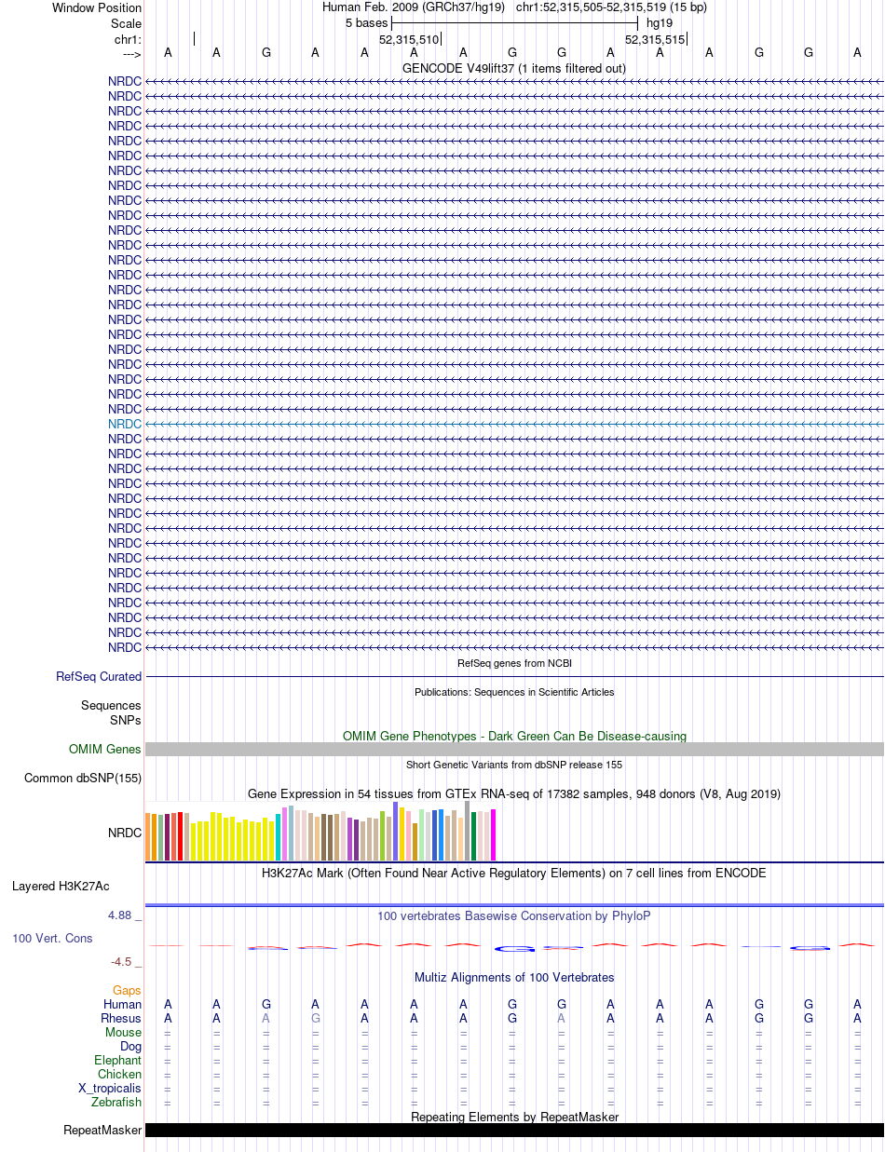The width and height of the screenshot is (885, 1152).
Task: Click the black RepeatMasker element bar
Action: pyautogui.click(x=514, y=1131)
